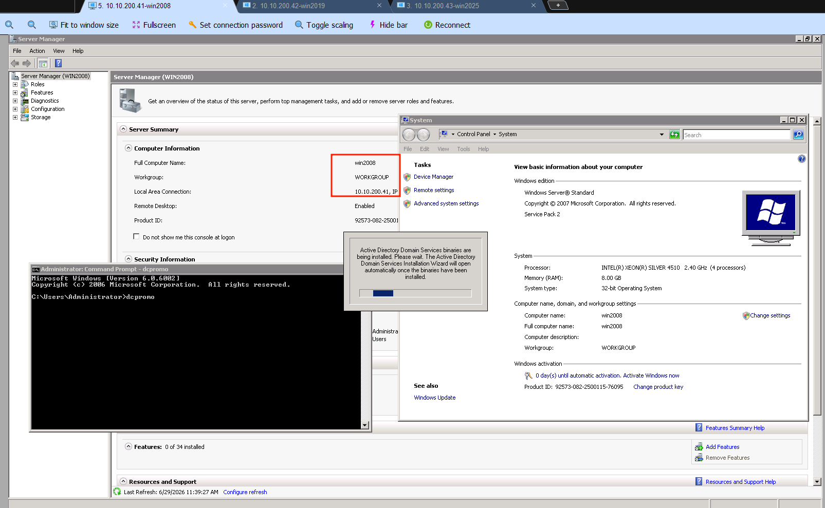The width and height of the screenshot is (825, 508).
Task: Select the Configuration icon in the tree
Action: [x=25, y=109]
